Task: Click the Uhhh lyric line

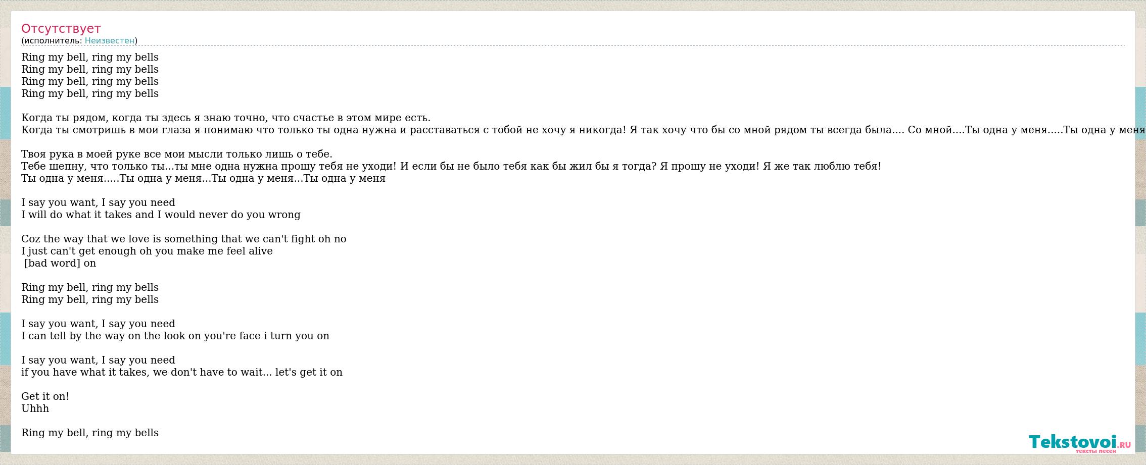Action: 35,408
